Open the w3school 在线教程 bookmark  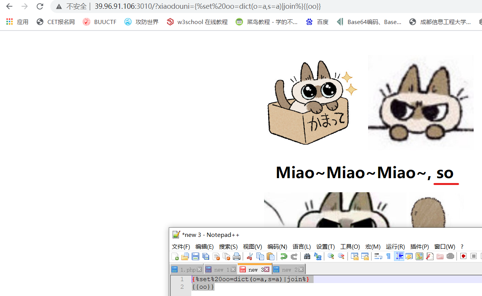pos(197,22)
